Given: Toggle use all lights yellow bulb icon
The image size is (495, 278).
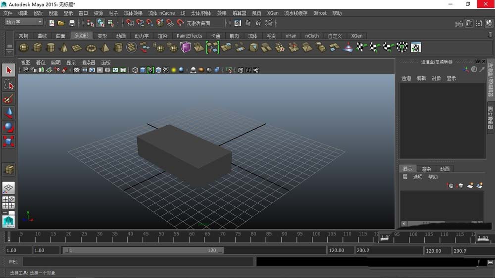Looking at the screenshot, I should 174,70.
